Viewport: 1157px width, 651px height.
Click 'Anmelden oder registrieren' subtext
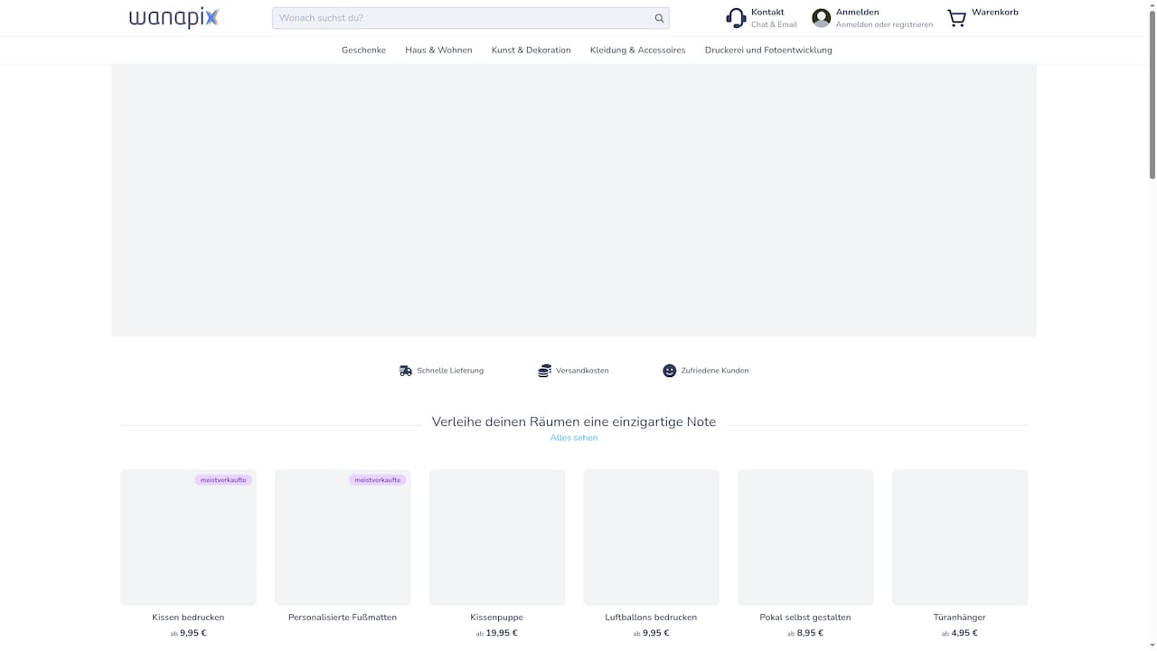884,25
